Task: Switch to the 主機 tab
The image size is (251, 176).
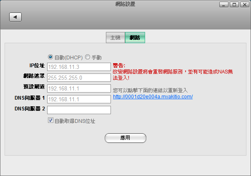Action: [x=115, y=38]
